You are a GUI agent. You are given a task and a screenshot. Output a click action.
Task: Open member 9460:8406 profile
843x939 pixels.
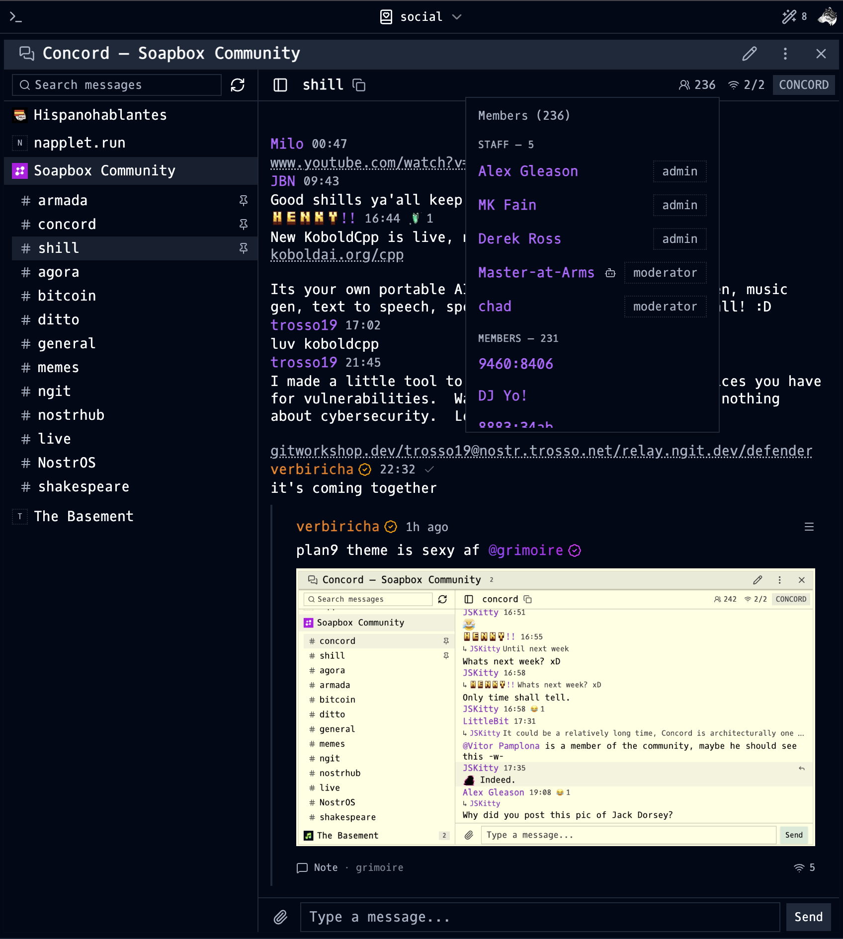point(515,364)
